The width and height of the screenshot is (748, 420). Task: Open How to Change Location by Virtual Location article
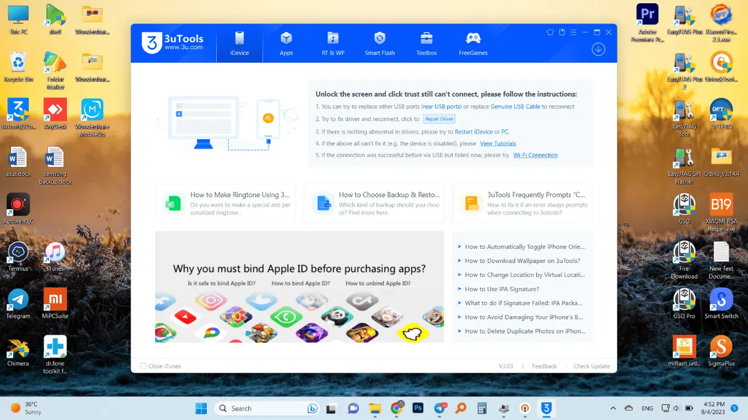pyautogui.click(x=525, y=274)
